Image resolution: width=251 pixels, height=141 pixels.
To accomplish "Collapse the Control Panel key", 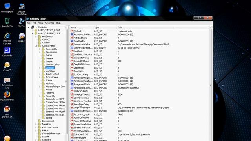I will point(36,46).
